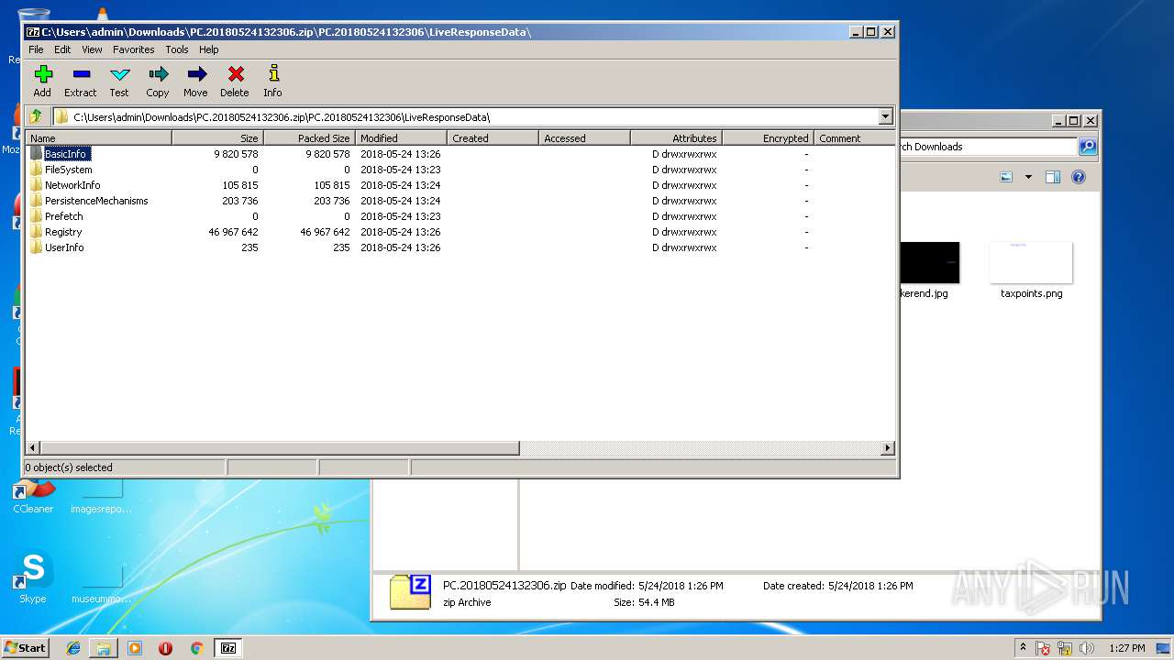Open the Edit menu
The height and width of the screenshot is (660, 1174).
[62, 49]
